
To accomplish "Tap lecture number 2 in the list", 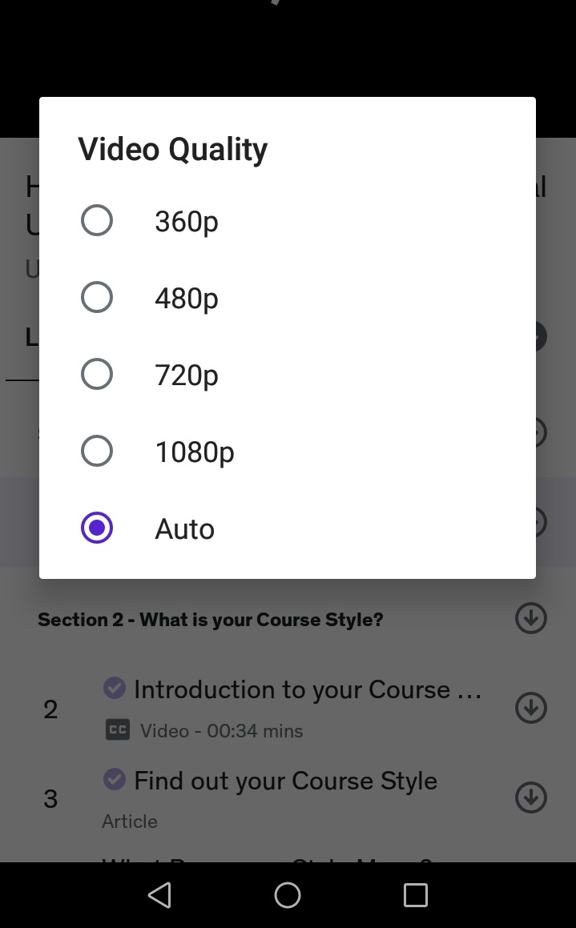I will [50, 709].
